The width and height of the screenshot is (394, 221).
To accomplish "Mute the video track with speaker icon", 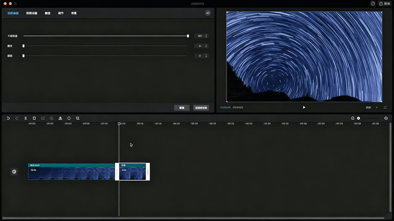I will coord(14,171).
